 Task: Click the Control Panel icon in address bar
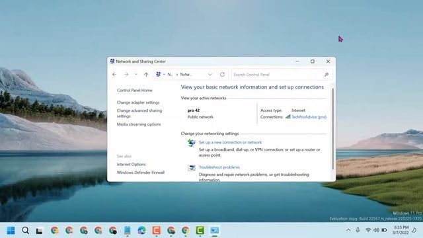159,74
